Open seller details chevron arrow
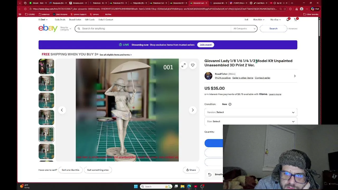 [x=295, y=76]
